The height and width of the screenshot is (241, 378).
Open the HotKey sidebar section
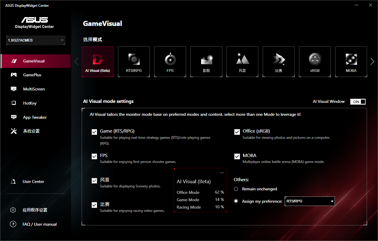click(x=36, y=103)
